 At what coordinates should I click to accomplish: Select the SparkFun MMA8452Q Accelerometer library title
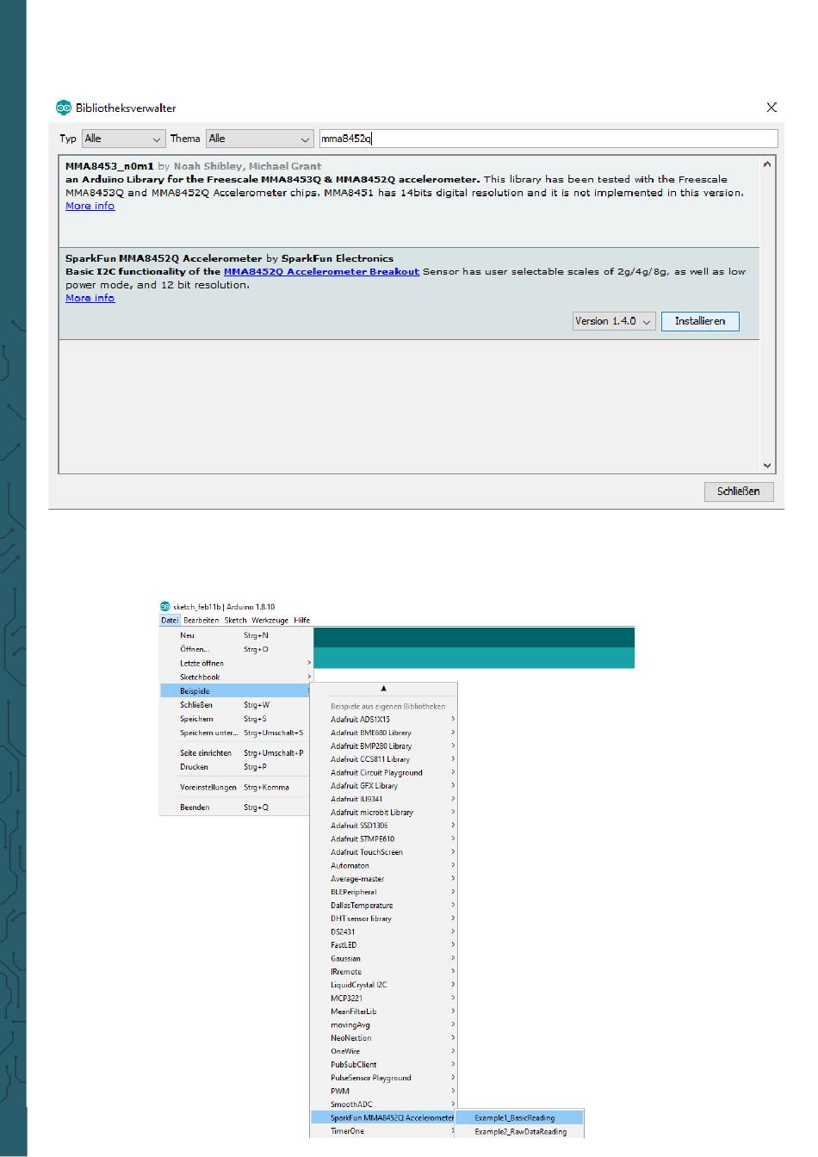coord(164,258)
